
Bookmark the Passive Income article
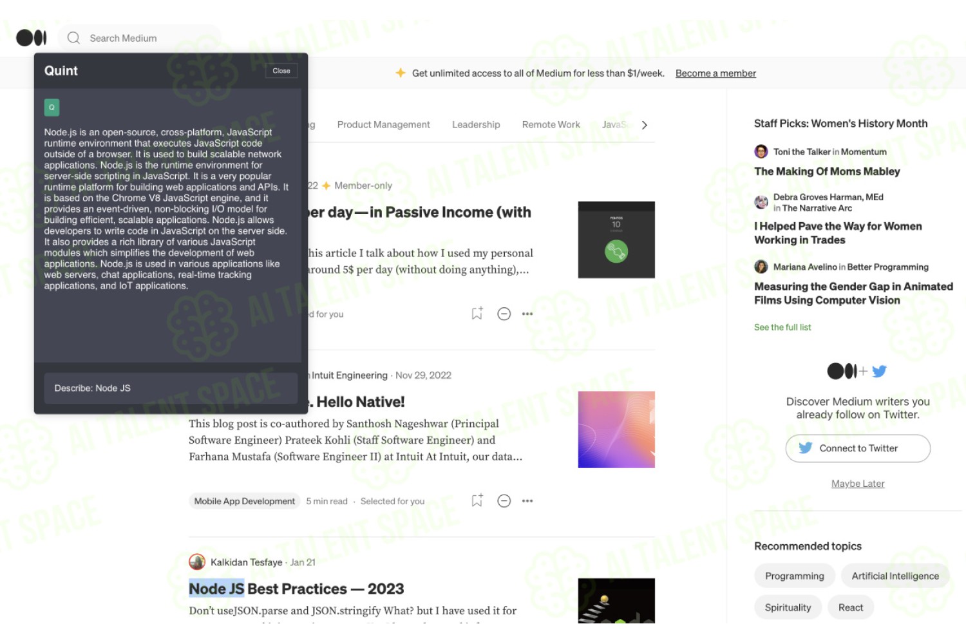pos(477,314)
